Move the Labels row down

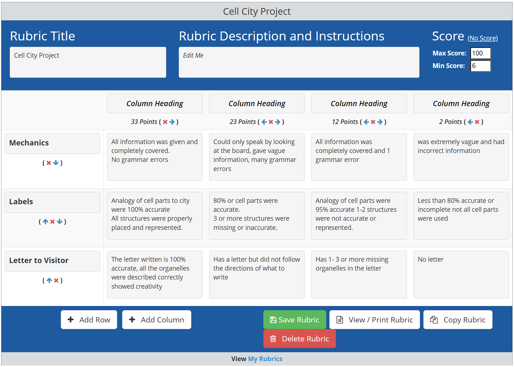coord(59,222)
